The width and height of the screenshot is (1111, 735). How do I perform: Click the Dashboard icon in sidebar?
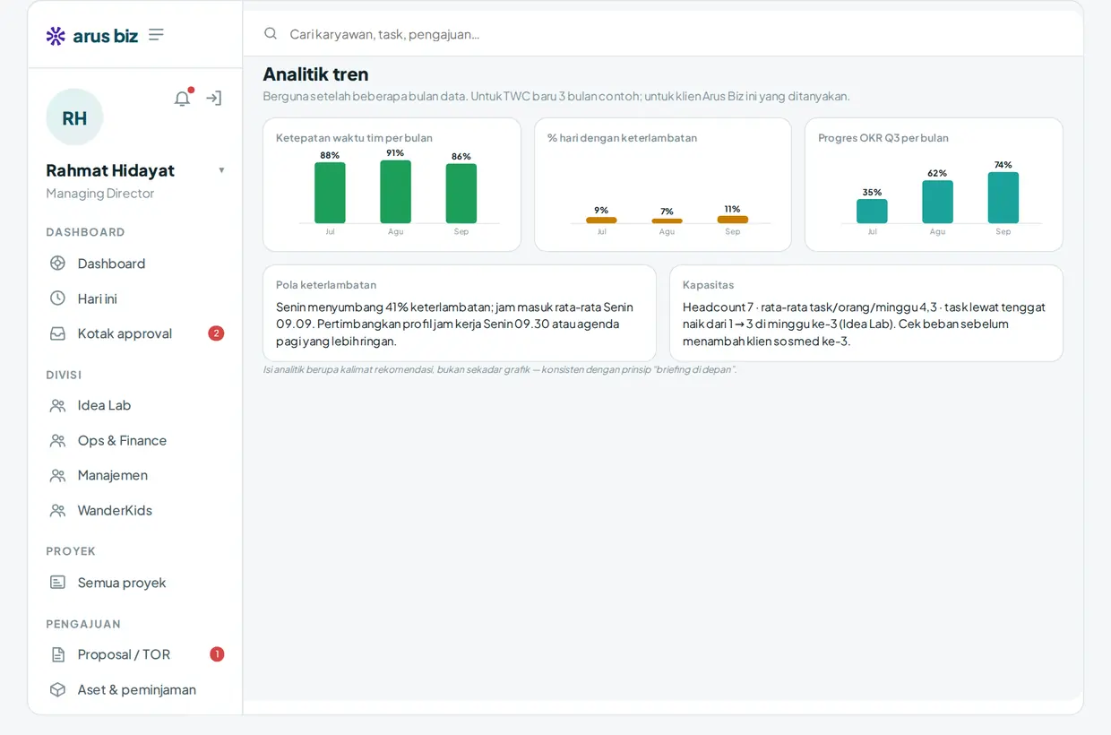pyautogui.click(x=57, y=264)
